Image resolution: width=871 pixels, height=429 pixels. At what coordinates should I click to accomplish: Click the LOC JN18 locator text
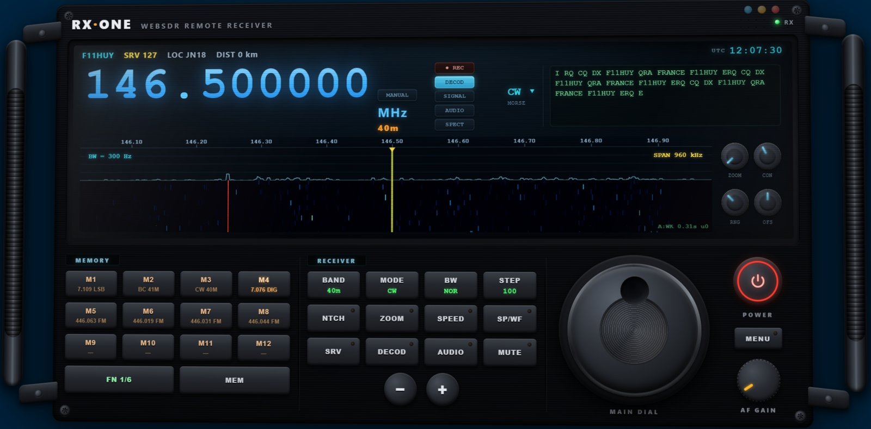(187, 55)
